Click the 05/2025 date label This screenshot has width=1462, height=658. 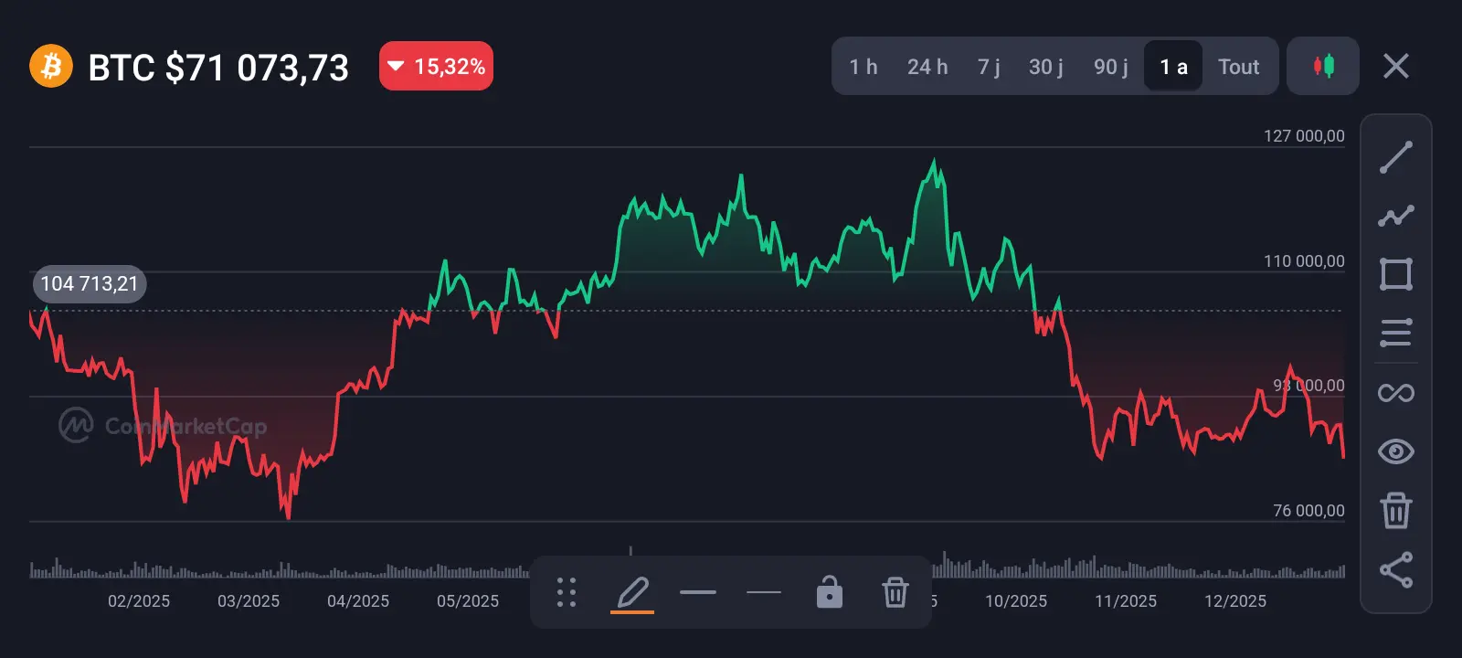point(468,601)
